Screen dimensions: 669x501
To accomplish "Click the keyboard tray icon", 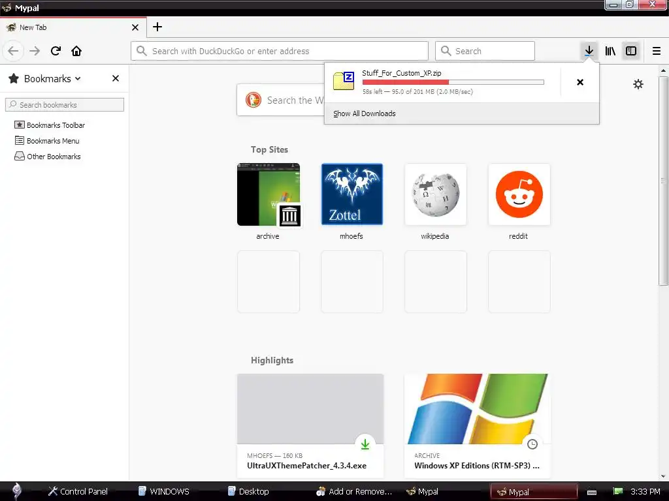I will (x=592, y=492).
